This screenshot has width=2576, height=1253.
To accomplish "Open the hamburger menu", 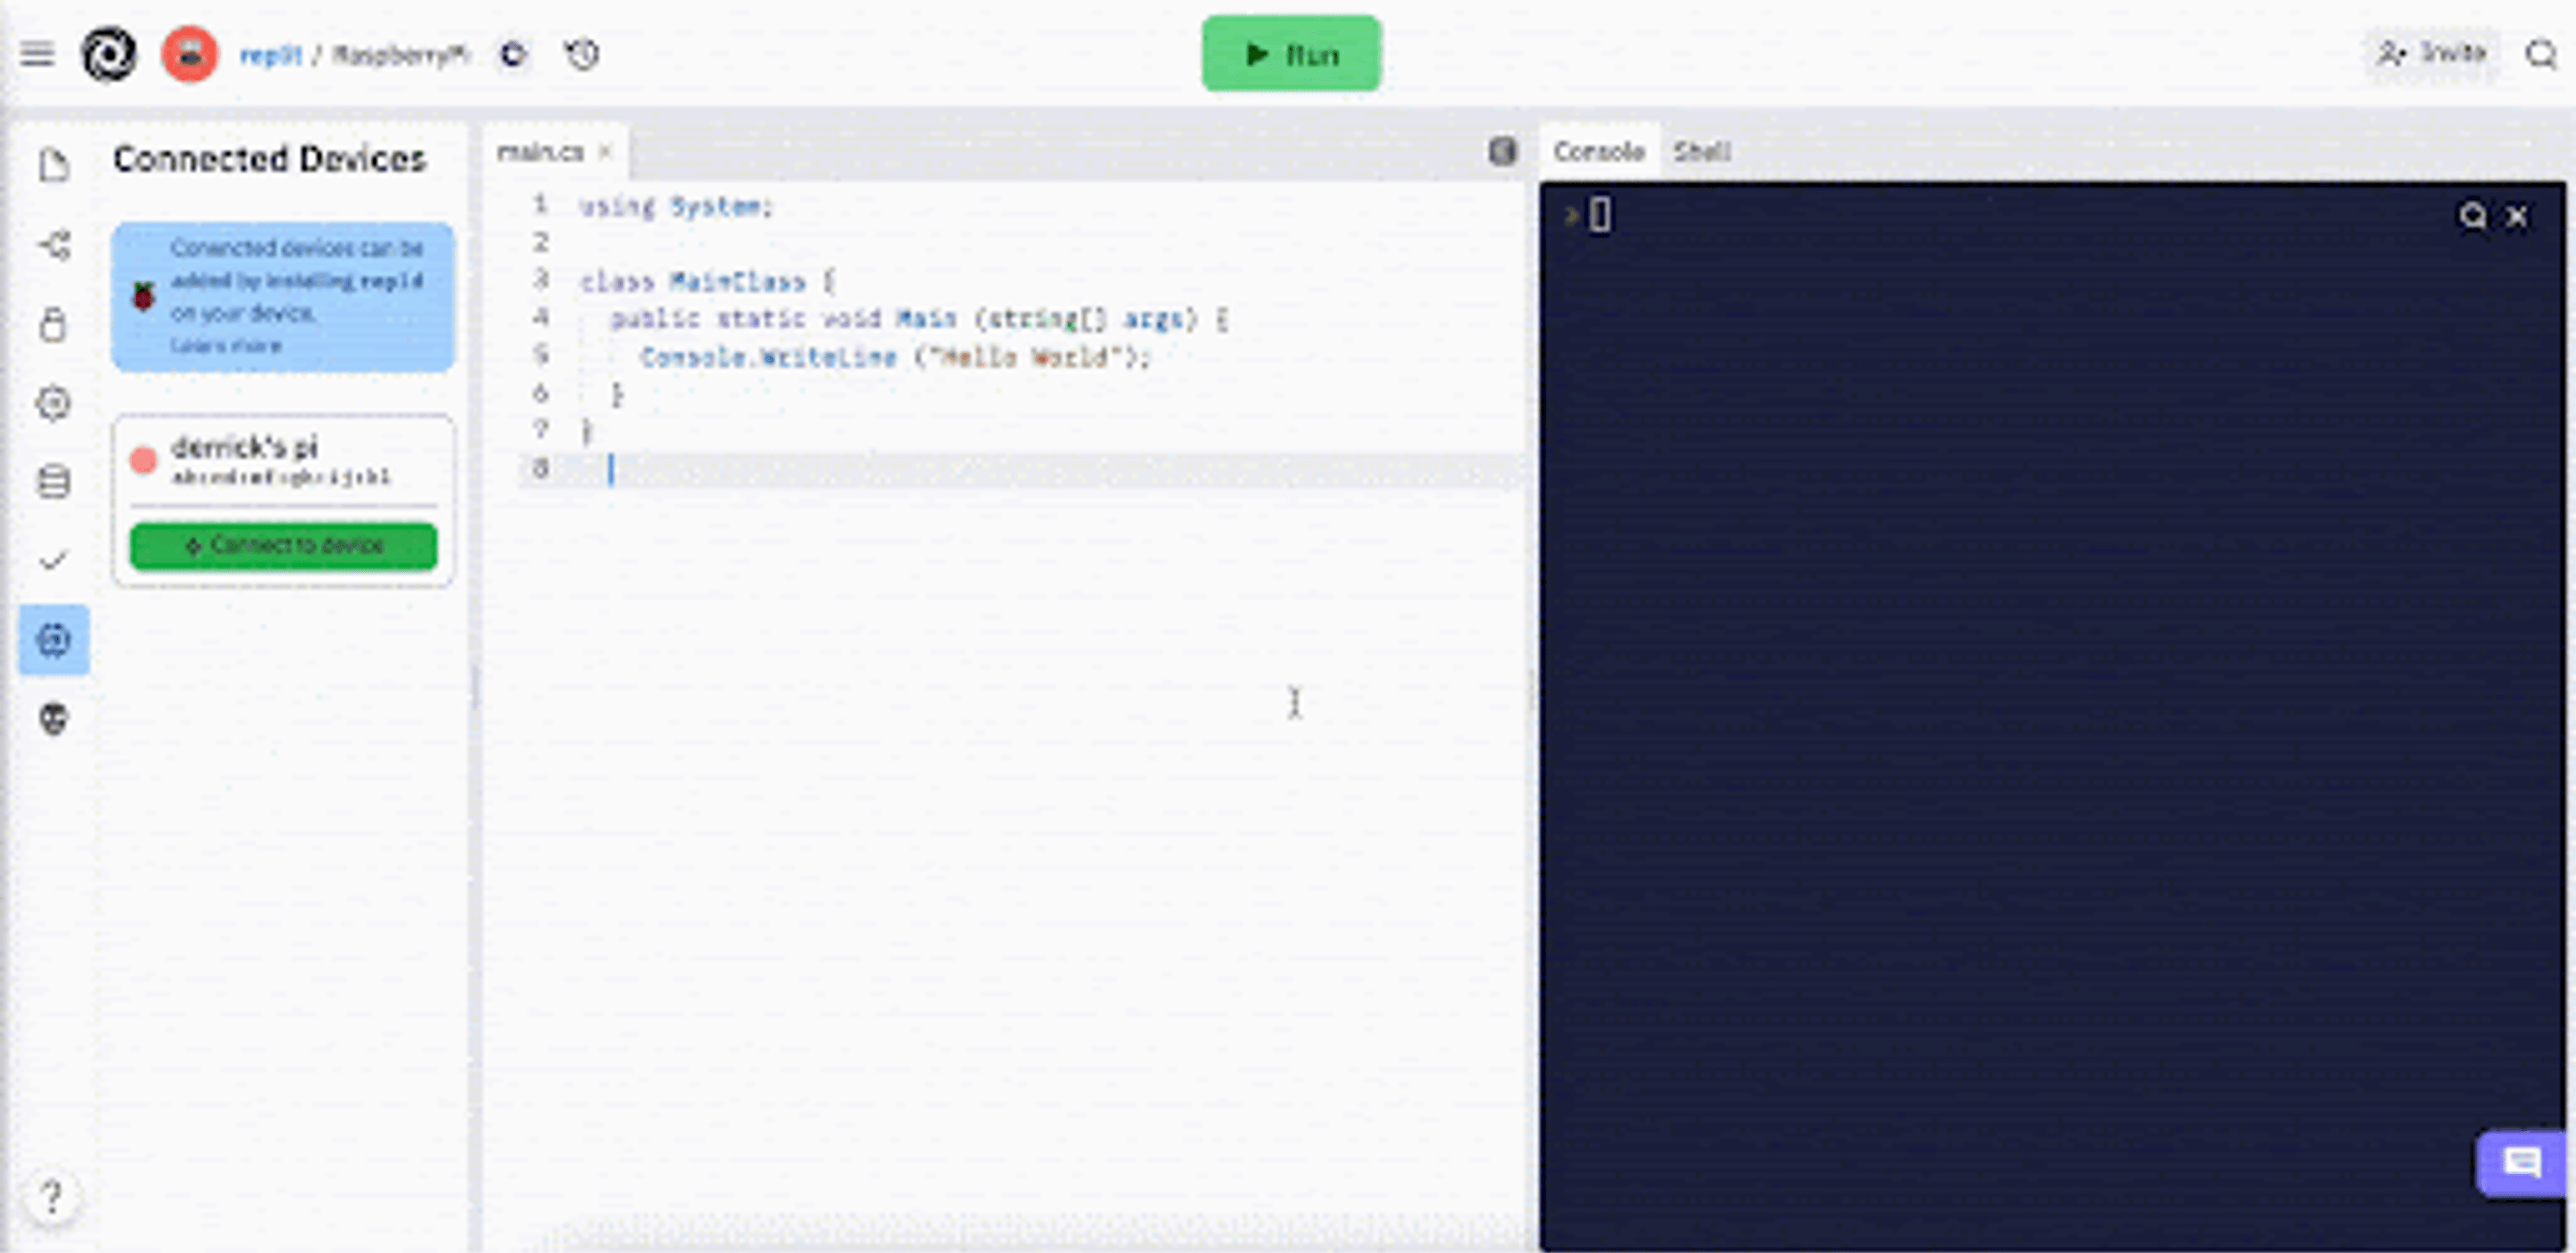I will [x=37, y=54].
